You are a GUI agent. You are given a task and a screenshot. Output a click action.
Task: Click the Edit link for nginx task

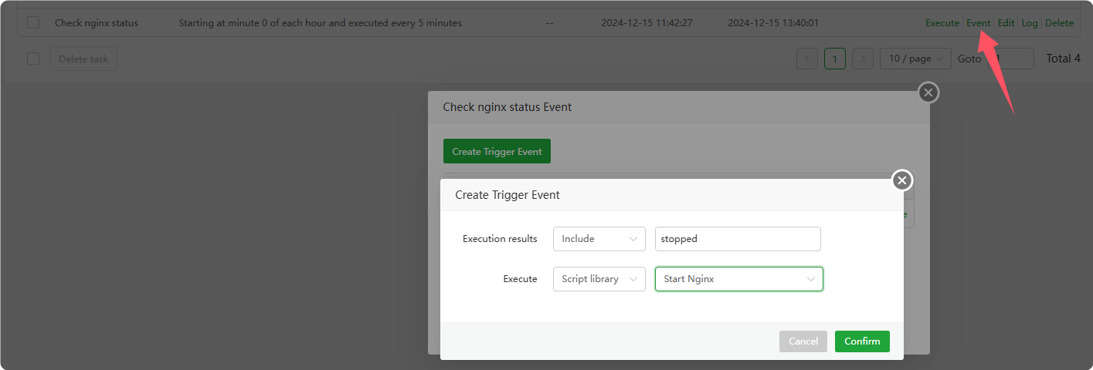(x=1006, y=23)
